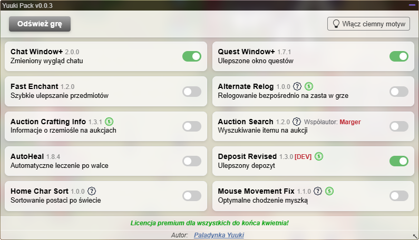Click Mouse Movement Fix help icon
This screenshot has width=419, height=240.
318,191
